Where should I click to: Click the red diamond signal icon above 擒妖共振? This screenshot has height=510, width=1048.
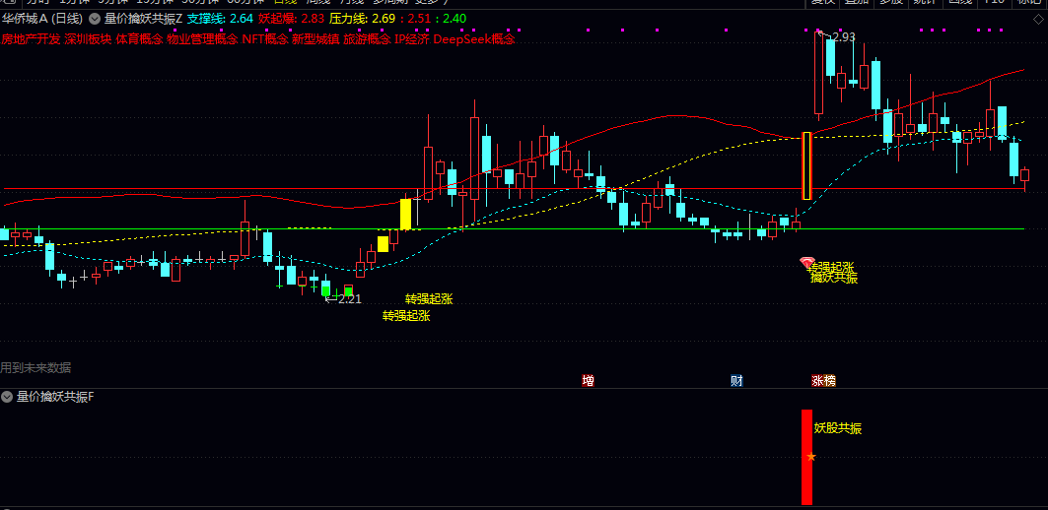tap(806, 262)
